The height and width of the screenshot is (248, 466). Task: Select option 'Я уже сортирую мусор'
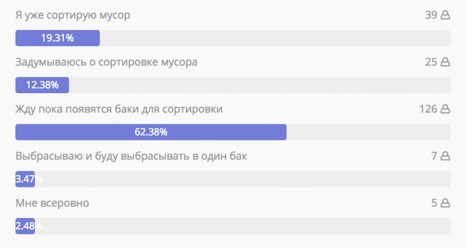point(73,15)
